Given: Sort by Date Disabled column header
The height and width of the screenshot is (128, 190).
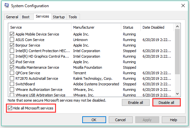Looking at the screenshot, I should [x=157, y=27].
